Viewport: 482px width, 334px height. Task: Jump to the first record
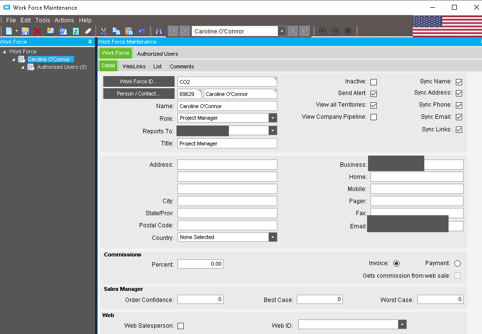(x=173, y=31)
